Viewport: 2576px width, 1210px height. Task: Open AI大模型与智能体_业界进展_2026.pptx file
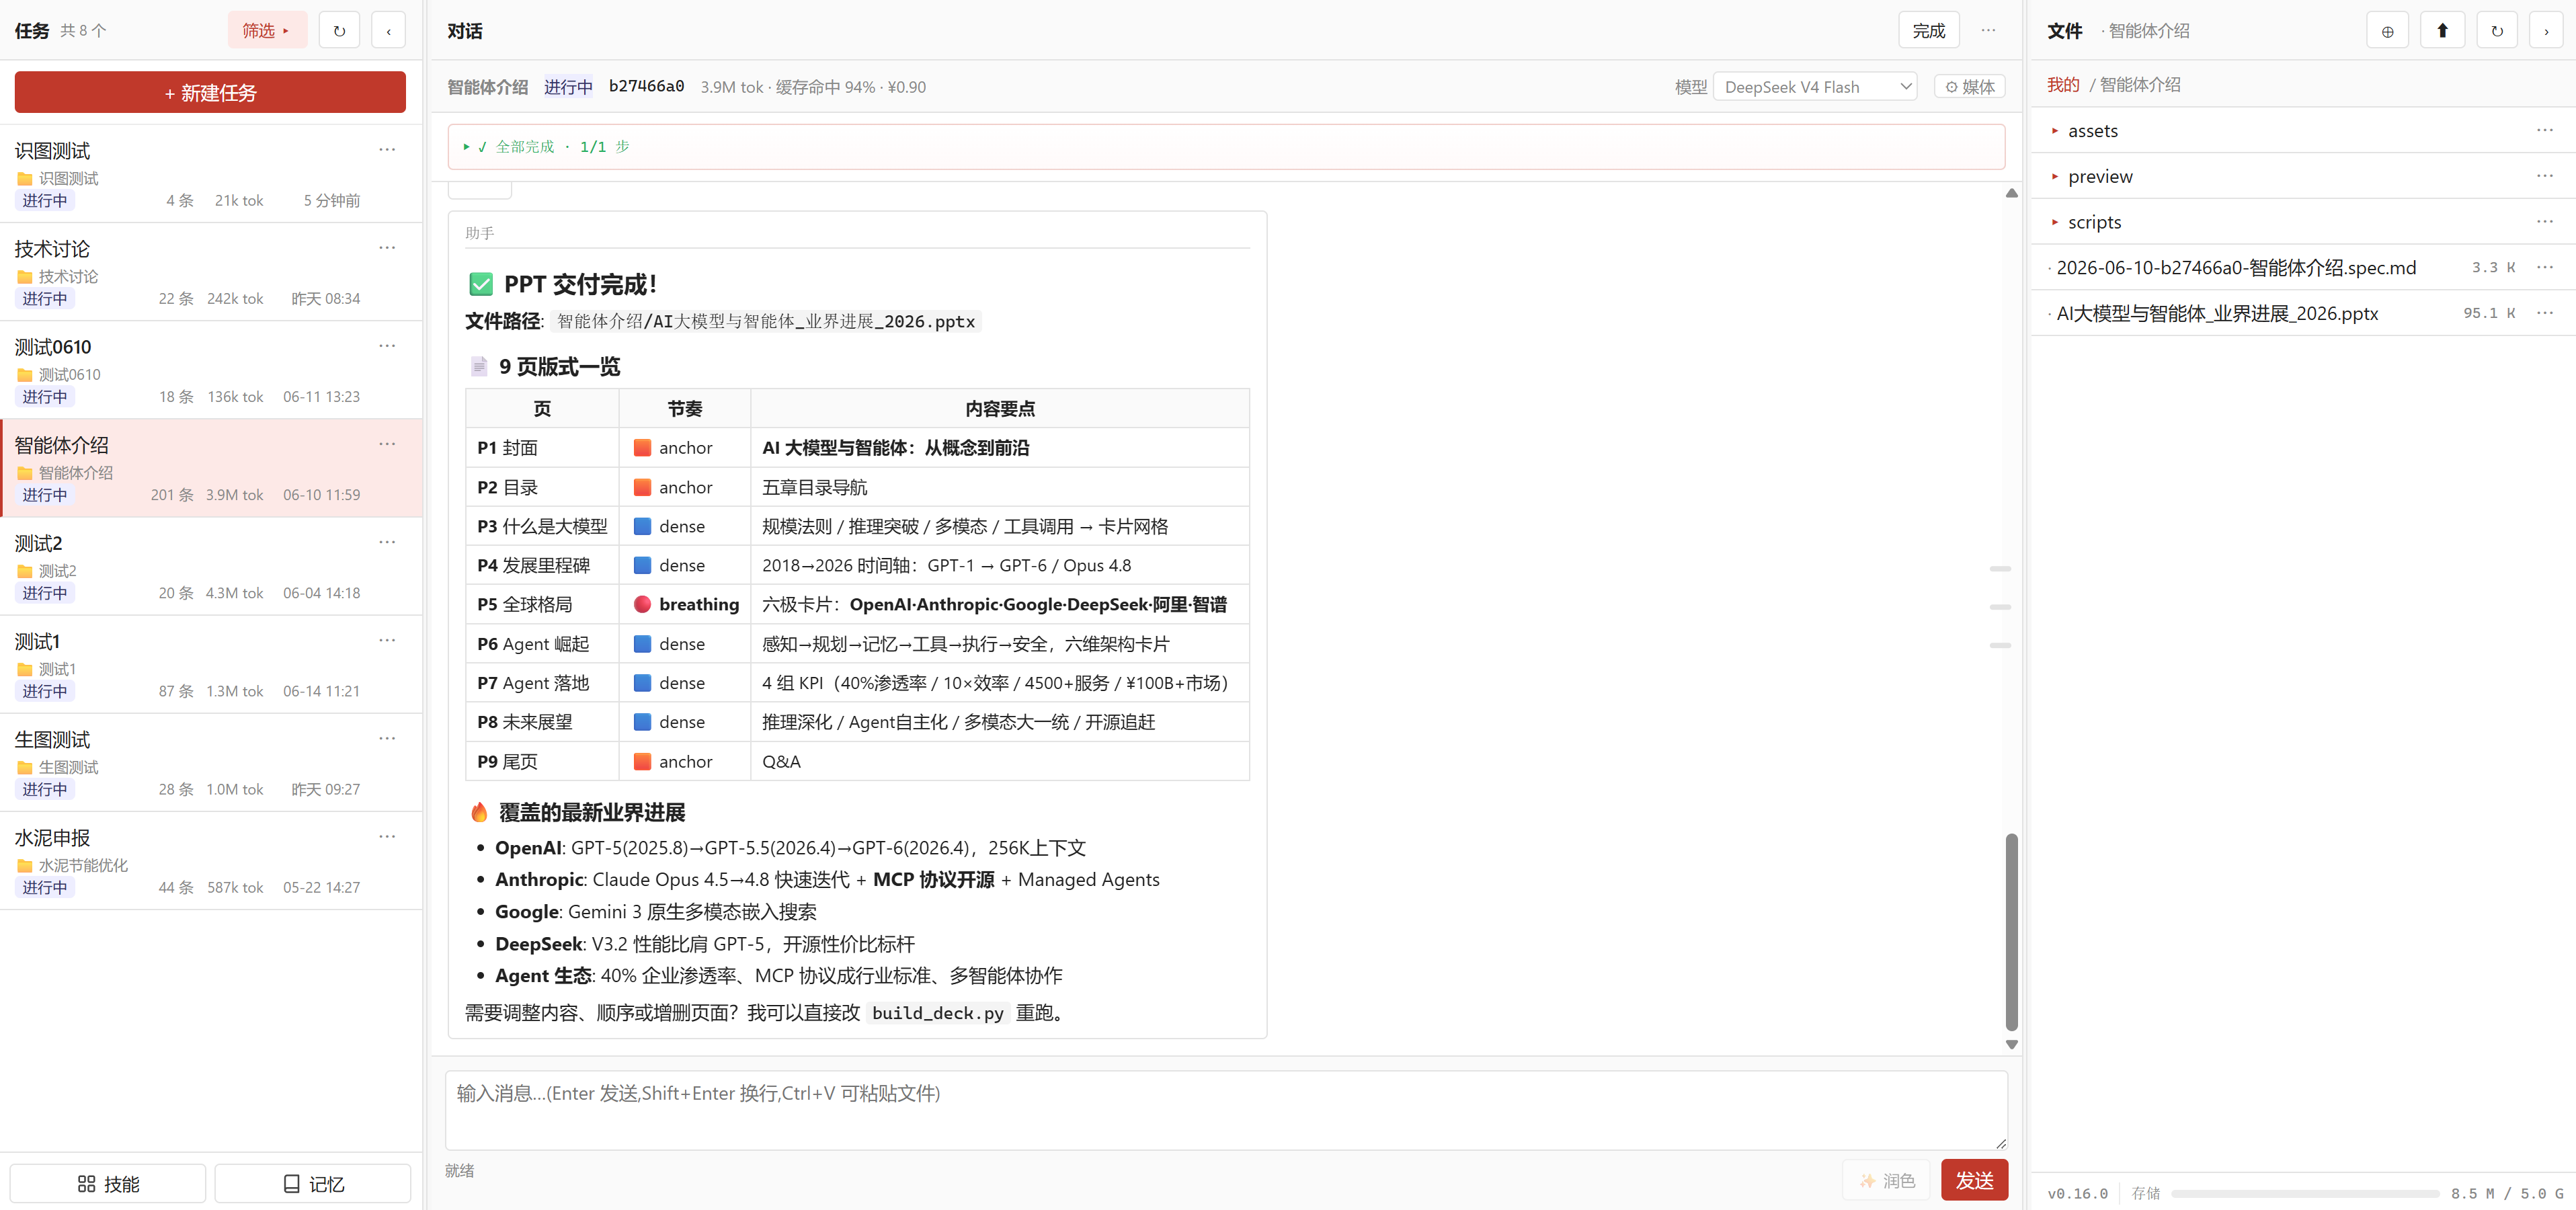pos(2217,314)
